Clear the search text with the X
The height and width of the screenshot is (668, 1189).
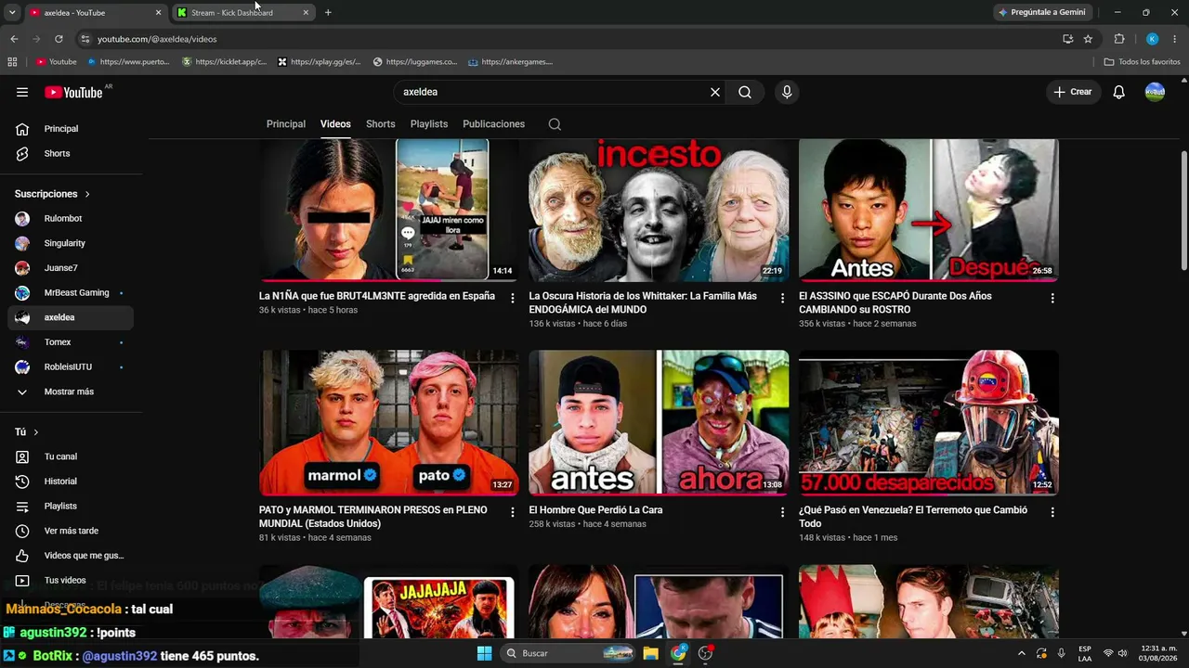pyautogui.click(x=715, y=92)
